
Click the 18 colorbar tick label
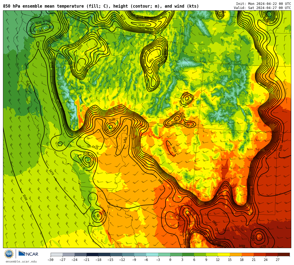(x=242, y=260)
